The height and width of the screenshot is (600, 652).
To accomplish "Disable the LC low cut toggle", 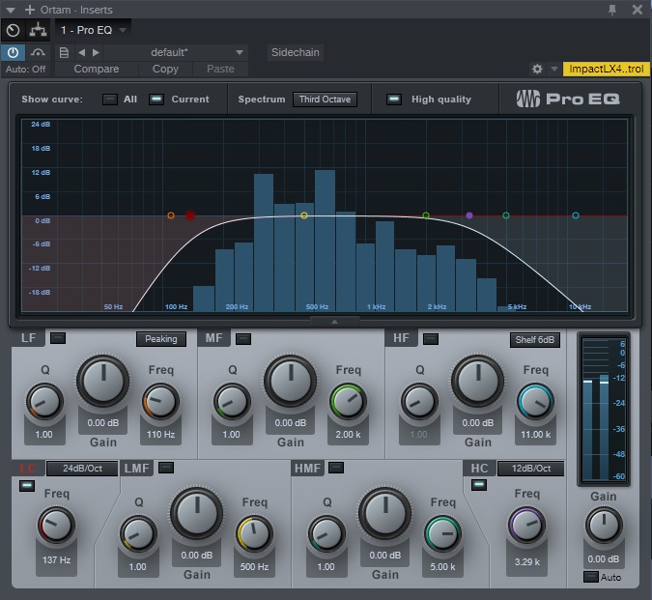I will [27, 486].
